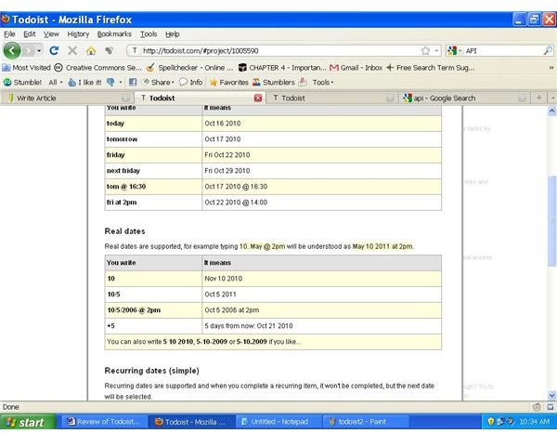Open the Stumblers button

pyautogui.click(x=274, y=83)
